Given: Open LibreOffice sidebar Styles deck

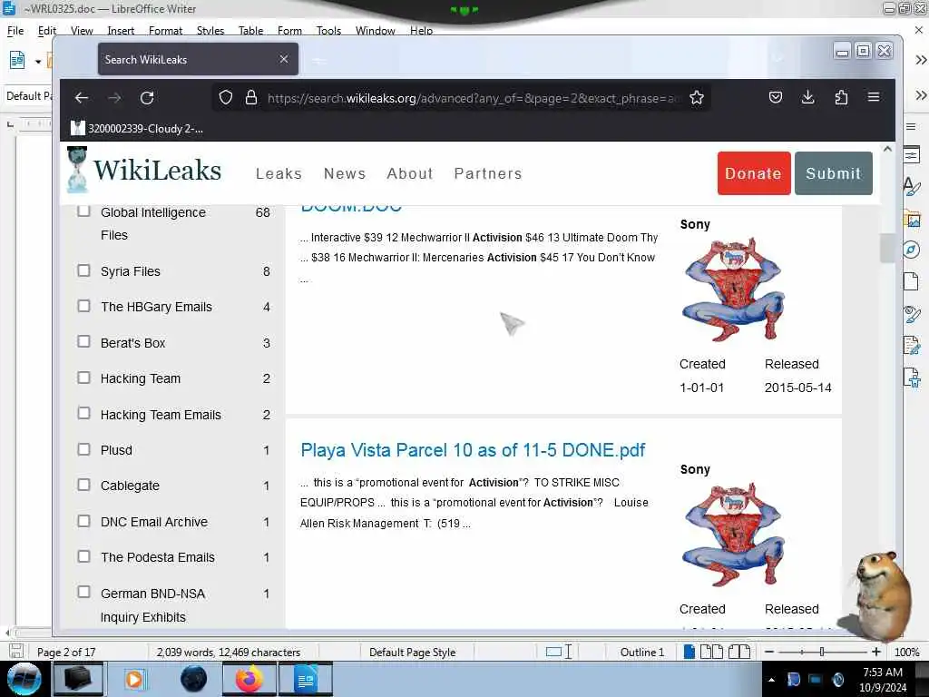Looking at the screenshot, I should pyautogui.click(x=912, y=187).
